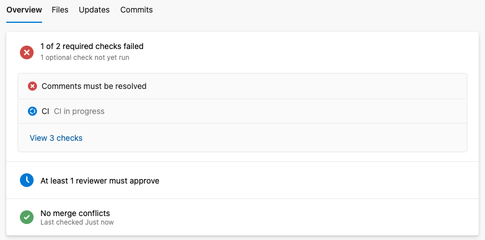The height and width of the screenshot is (240, 485).
Task: Click the blue clock reviewer-waiting icon
Action: pos(27,181)
